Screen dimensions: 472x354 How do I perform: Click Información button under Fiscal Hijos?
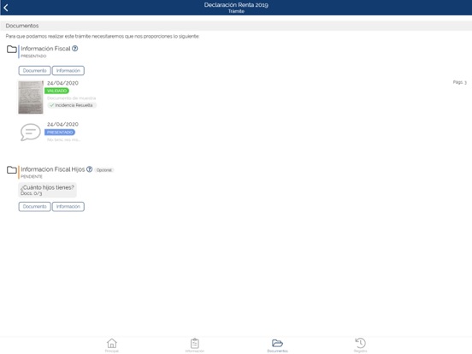pyautogui.click(x=68, y=207)
